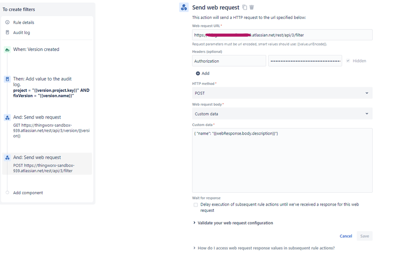Viewport: 411px width, 263px height.
Task: Click the Add value to audit log icon
Action: (7, 79)
